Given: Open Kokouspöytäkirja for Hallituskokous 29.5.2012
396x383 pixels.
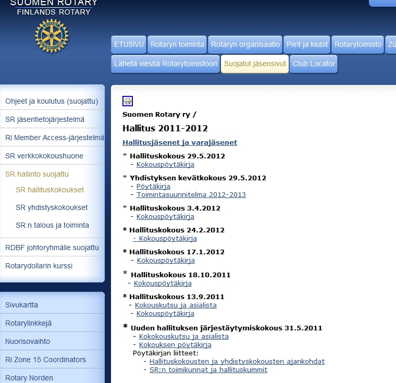Looking at the screenshot, I should tap(165, 165).
